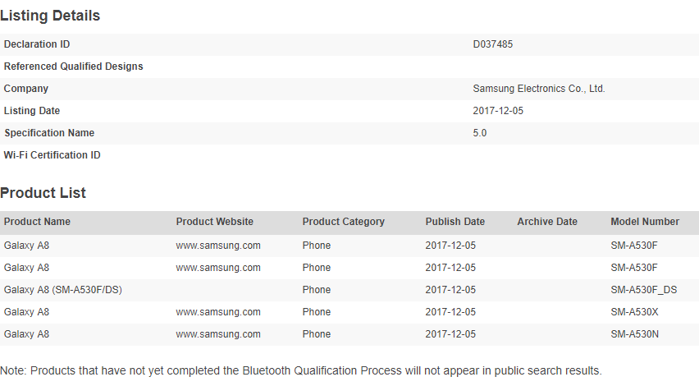The image size is (699, 386).
Task: Click the SM-A530N model number
Action: coord(634,334)
